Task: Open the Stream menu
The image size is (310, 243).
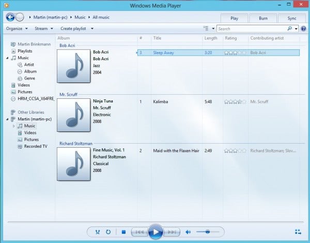Action: [44, 29]
